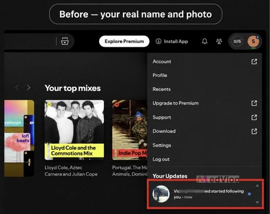The width and height of the screenshot is (270, 214).
Task: Click 'Lloyd Cole, Aztec Camera and Julian Cope' description
Action: coord(71,171)
